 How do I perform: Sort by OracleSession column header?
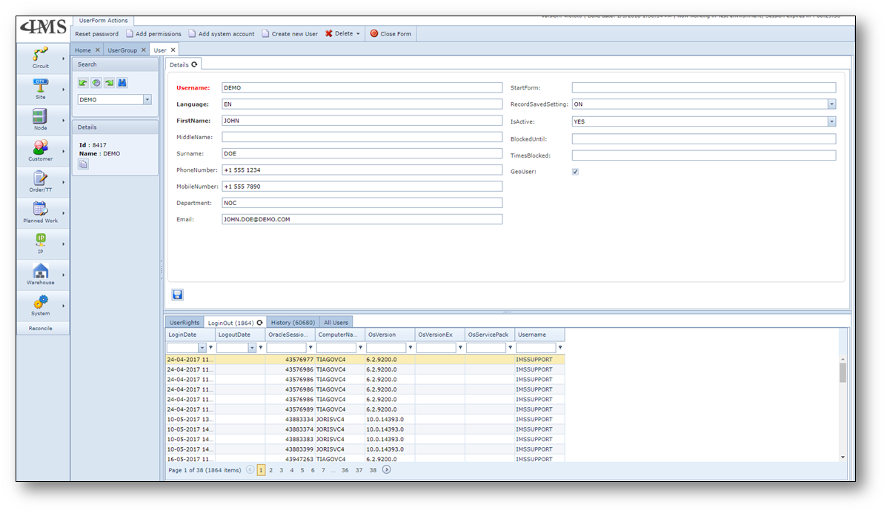[290, 335]
